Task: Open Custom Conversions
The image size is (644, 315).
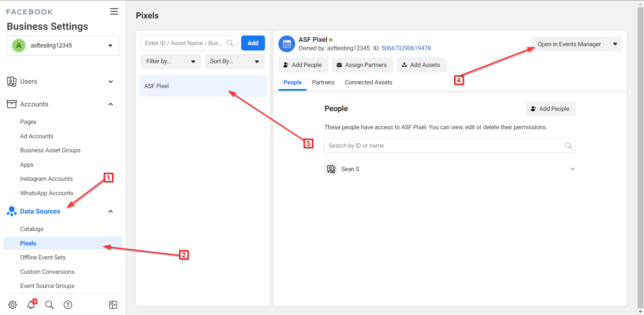Action: coord(47,272)
